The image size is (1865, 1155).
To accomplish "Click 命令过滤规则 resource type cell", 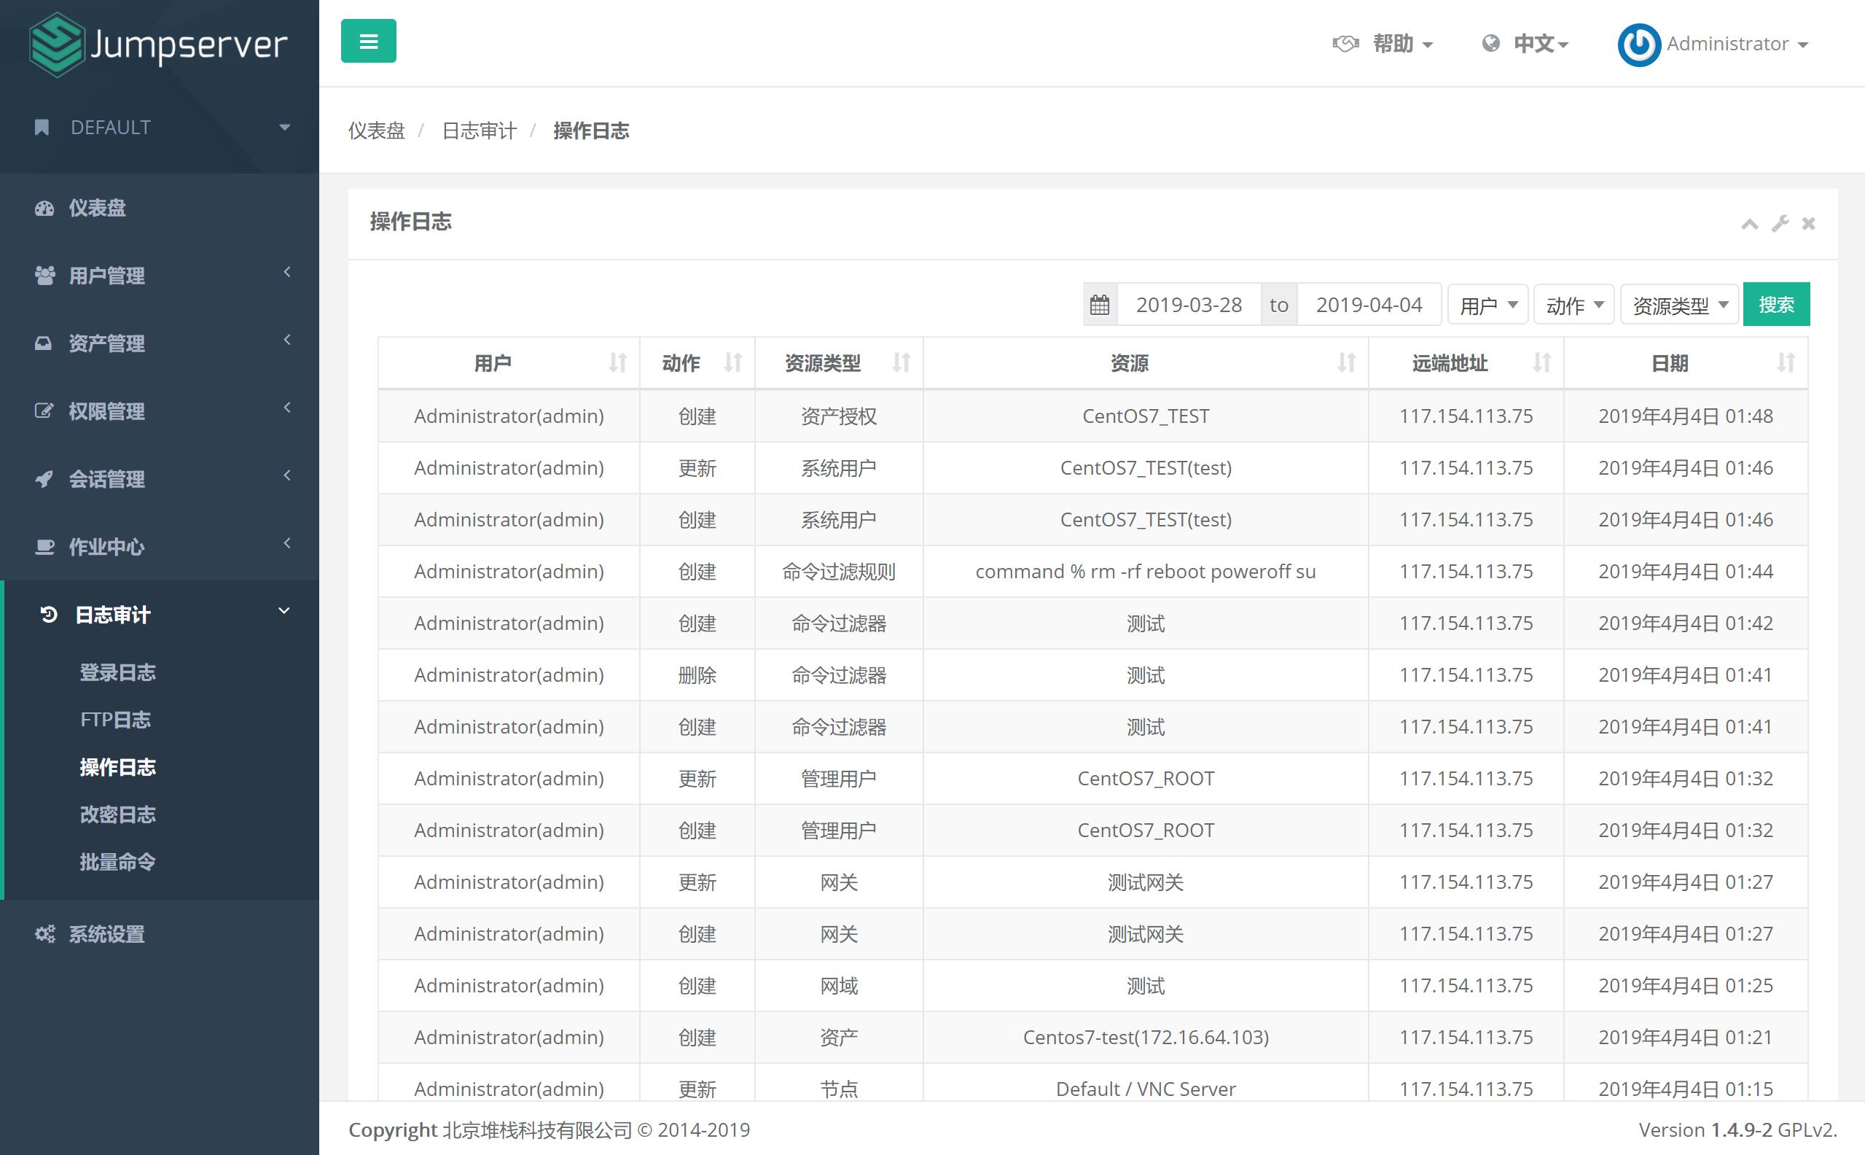I will [839, 572].
